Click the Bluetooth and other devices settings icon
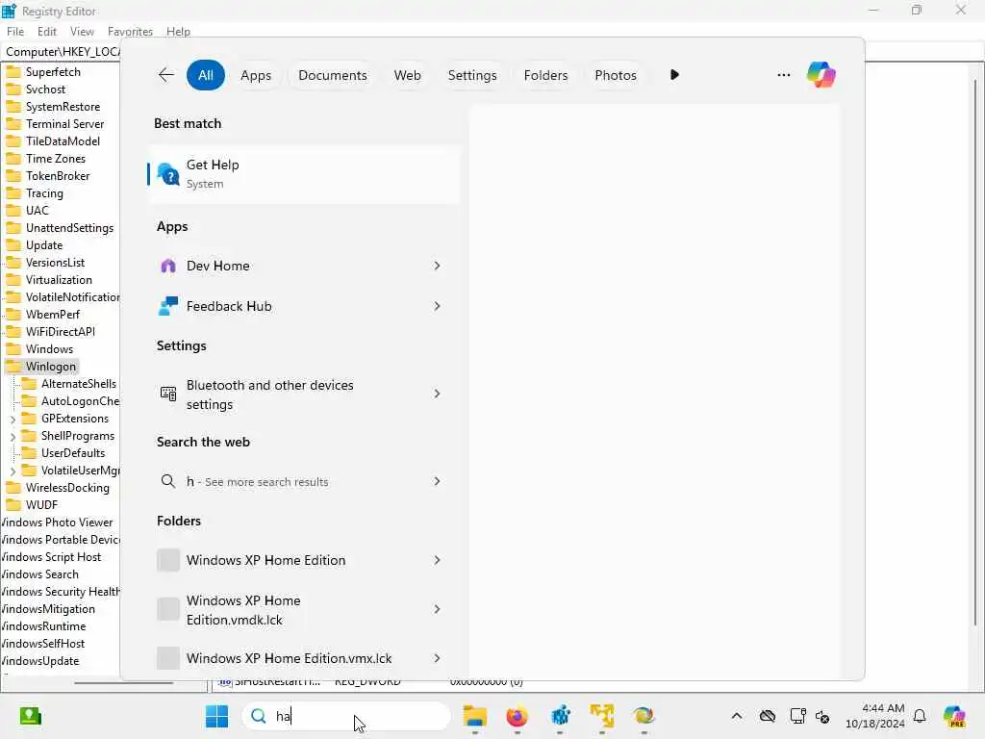This screenshot has height=739, width=985. click(168, 394)
